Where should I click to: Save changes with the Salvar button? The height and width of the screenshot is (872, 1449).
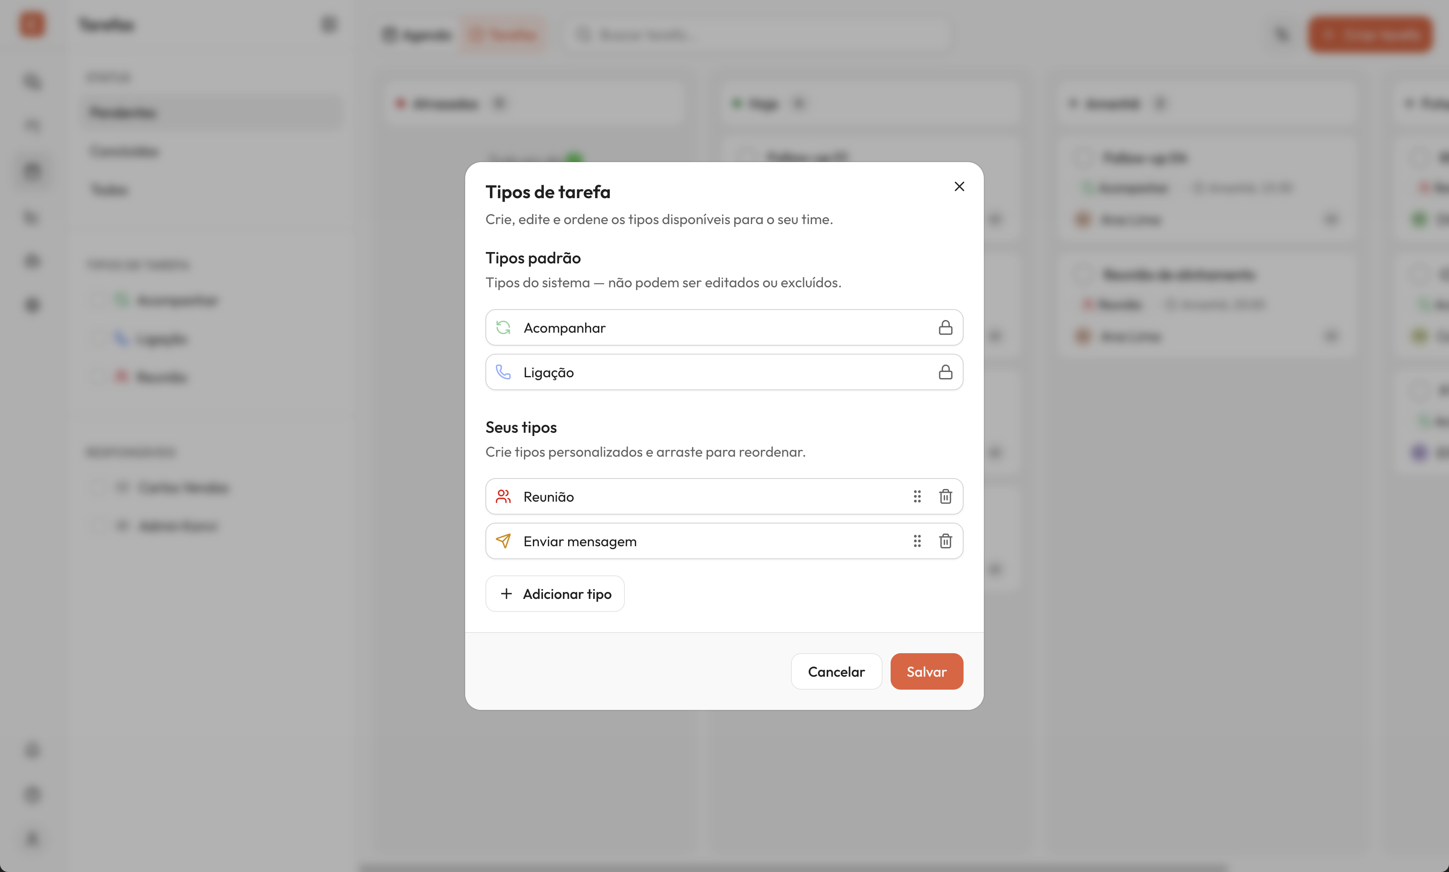click(927, 671)
